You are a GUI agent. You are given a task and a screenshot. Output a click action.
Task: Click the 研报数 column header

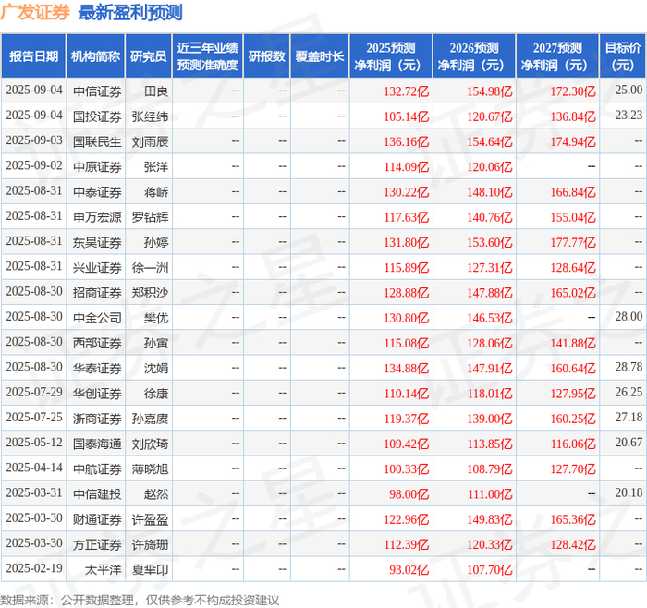click(266, 56)
